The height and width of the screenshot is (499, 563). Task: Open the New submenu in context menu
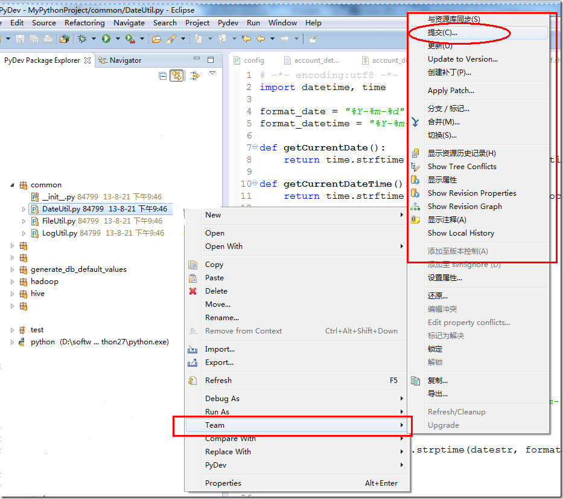[297, 215]
